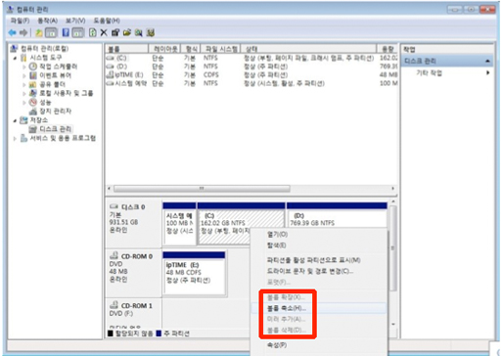503x356 pixels.
Task: Click the open folder toolbar icon
Action: [x=127, y=32]
